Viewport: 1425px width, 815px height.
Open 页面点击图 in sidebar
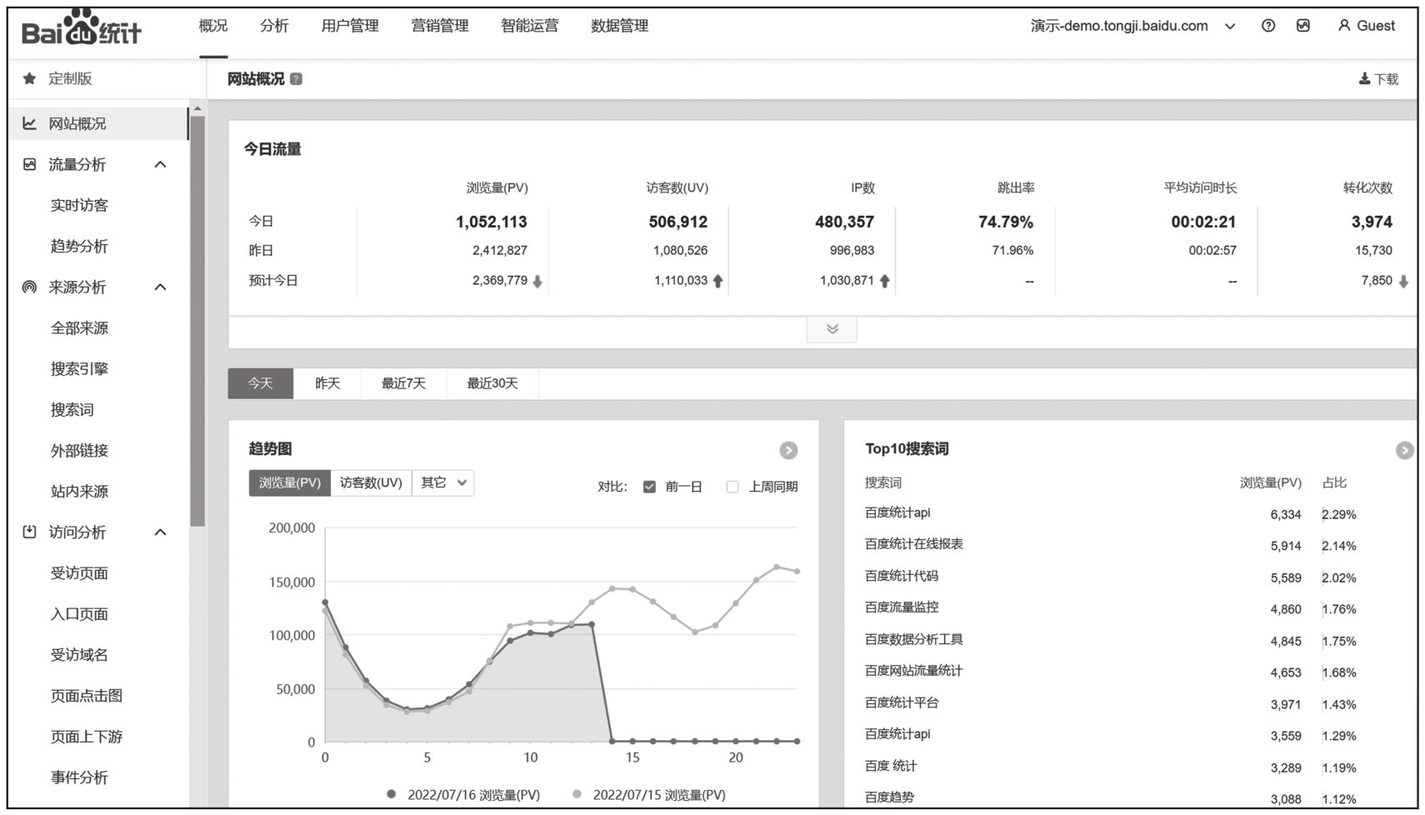click(x=87, y=695)
